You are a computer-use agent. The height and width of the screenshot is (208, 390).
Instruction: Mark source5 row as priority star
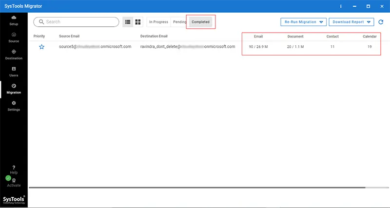[41, 47]
